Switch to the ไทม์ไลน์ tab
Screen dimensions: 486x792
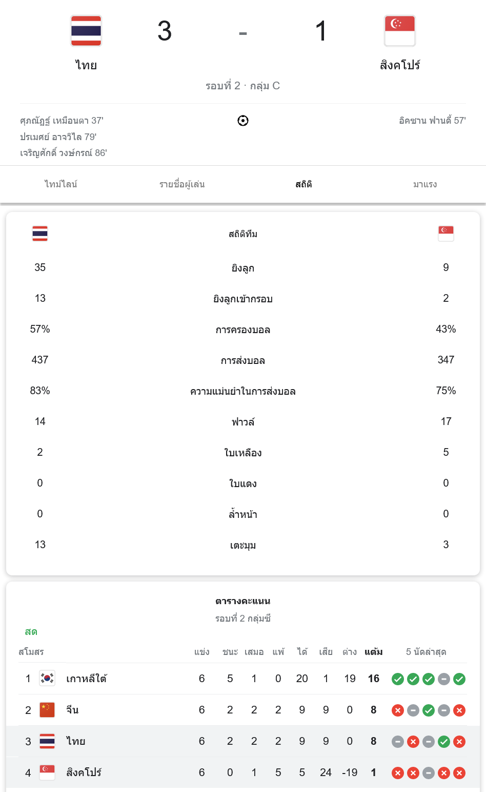coord(60,184)
